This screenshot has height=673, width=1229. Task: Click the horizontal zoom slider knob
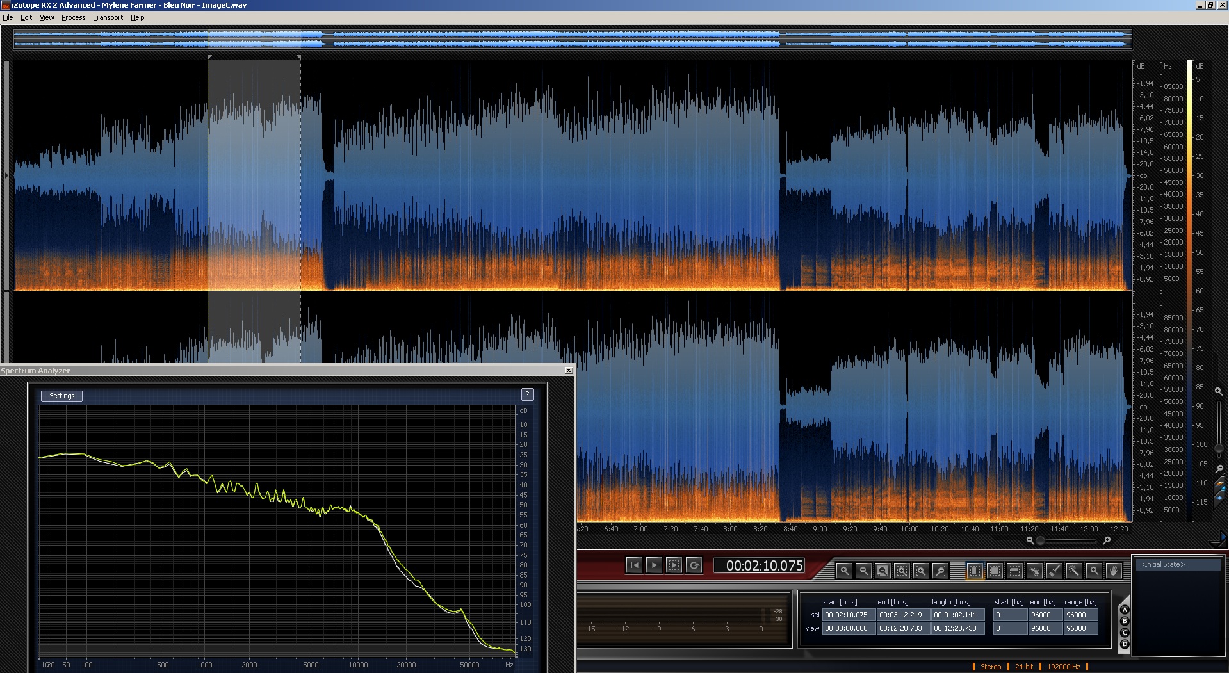[1041, 540]
